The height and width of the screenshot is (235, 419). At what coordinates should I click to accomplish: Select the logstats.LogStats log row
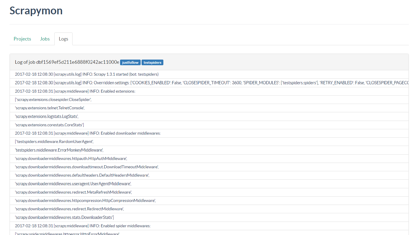(x=209, y=116)
